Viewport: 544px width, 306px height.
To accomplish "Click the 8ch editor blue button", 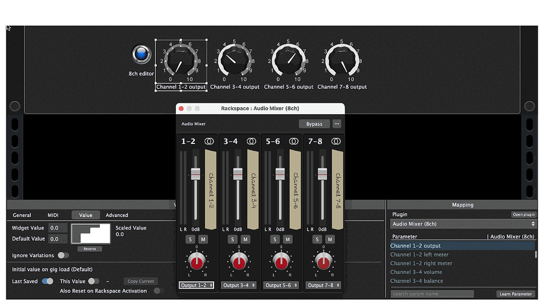I will coord(140,53).
